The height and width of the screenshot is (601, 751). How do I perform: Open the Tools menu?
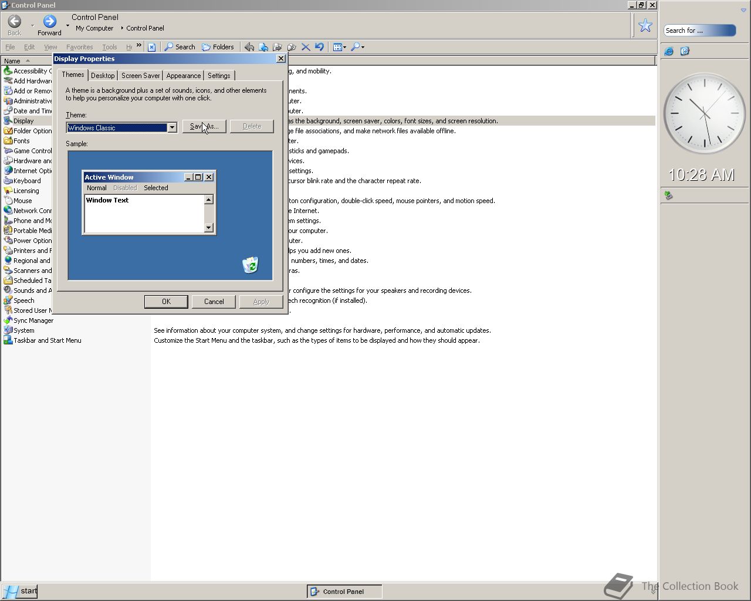pyautogui.click(x=110, y=47)
